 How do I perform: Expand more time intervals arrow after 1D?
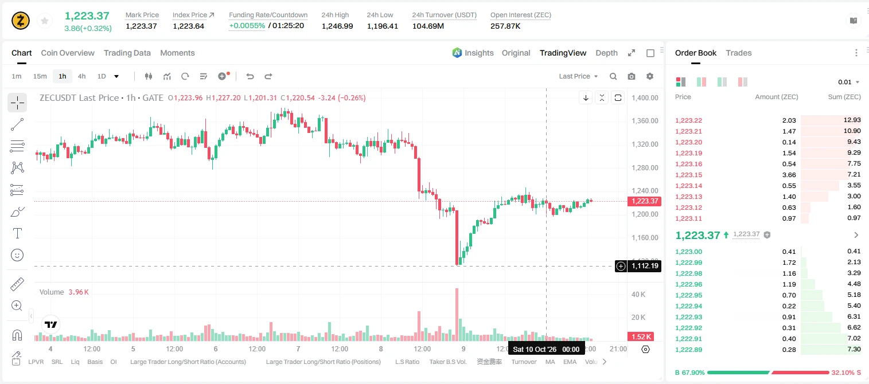(x=116, y=76)
